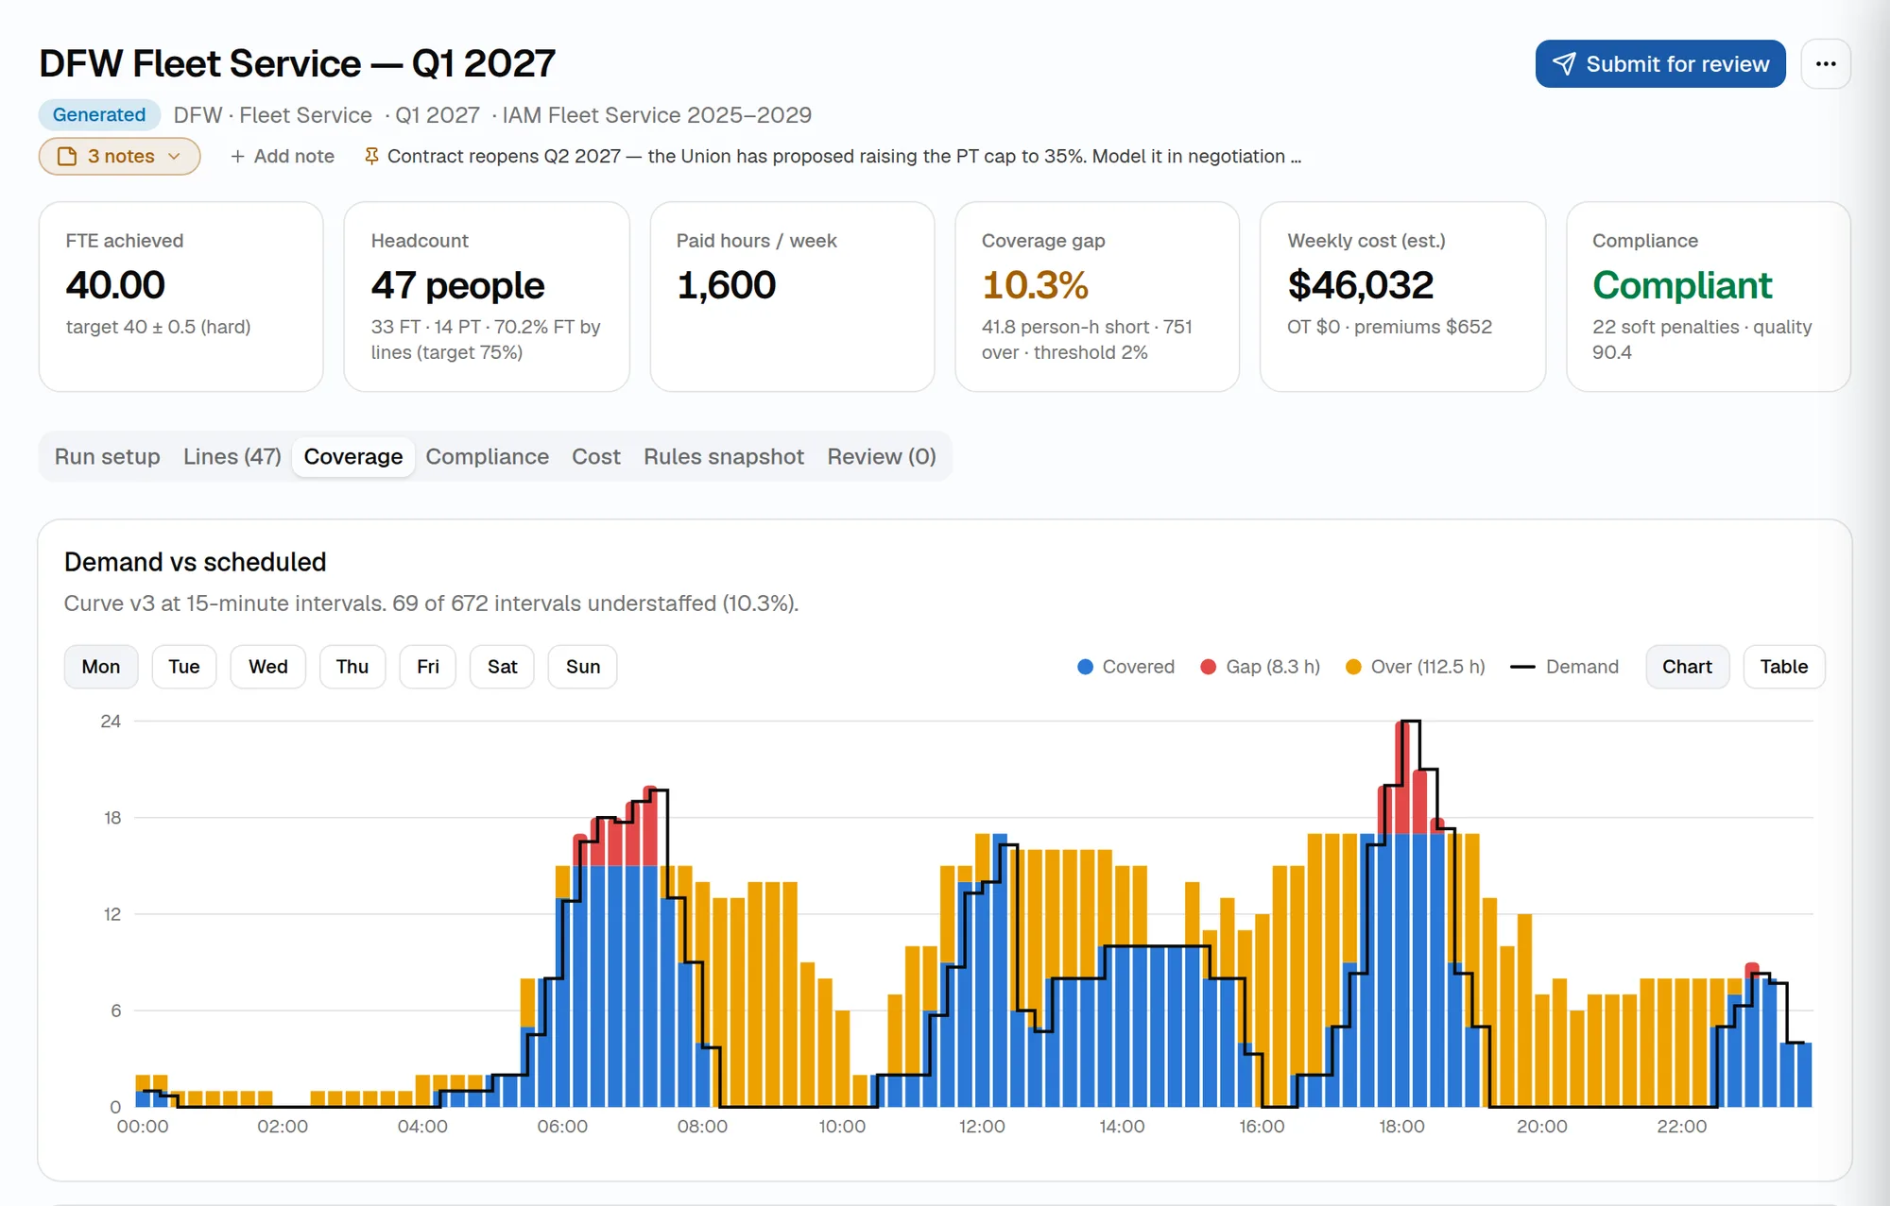Select Mon day filter
This screenshot has width=1890, height=1206.
[101, 667]
